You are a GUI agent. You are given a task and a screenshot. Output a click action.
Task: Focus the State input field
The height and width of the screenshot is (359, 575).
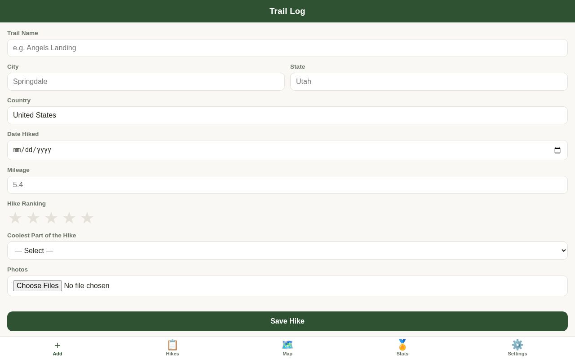pos(429,82)
